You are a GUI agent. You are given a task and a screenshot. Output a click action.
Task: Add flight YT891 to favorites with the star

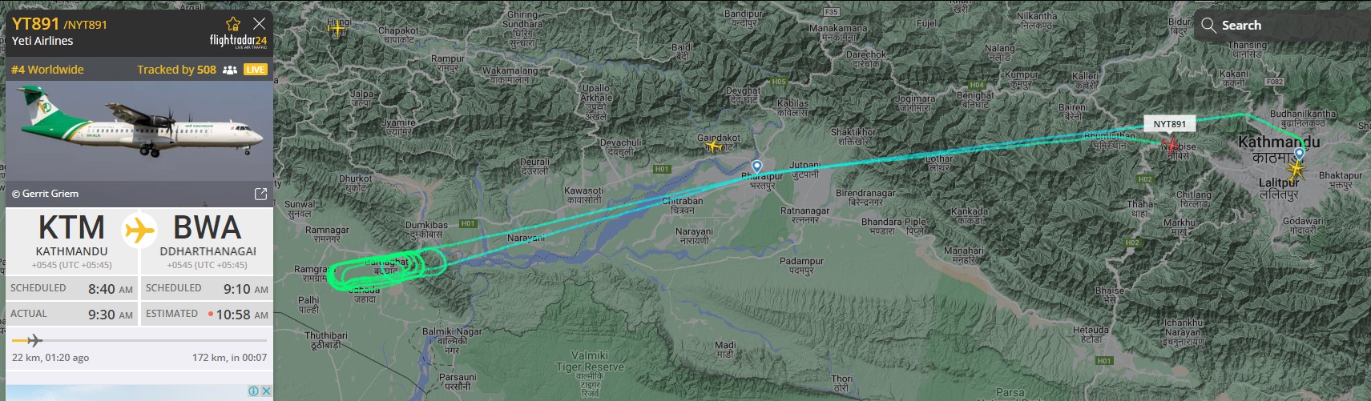point(233,23)
